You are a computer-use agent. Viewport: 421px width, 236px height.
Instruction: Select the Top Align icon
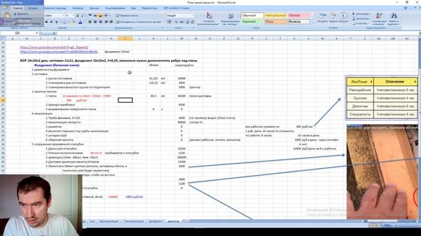click(x=90, y=16)
